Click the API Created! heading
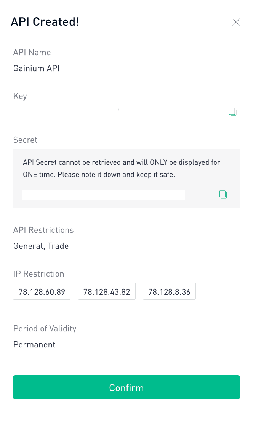Viewport: 253px width, 436px height. [45, 22]
